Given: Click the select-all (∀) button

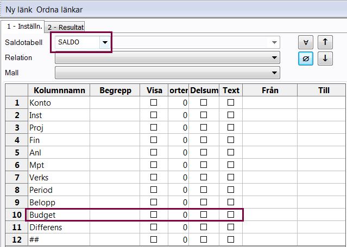Looking at the screenshot, I should click(306, 42).
